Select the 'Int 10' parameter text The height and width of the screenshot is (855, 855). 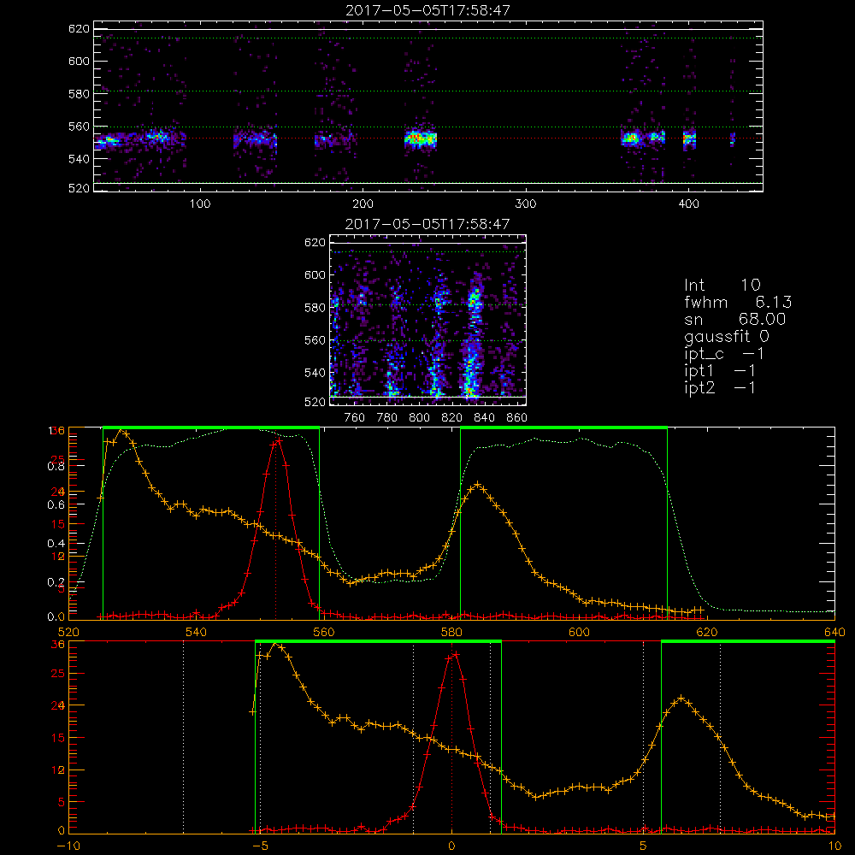pyautogui.click(x=722, y=286)
